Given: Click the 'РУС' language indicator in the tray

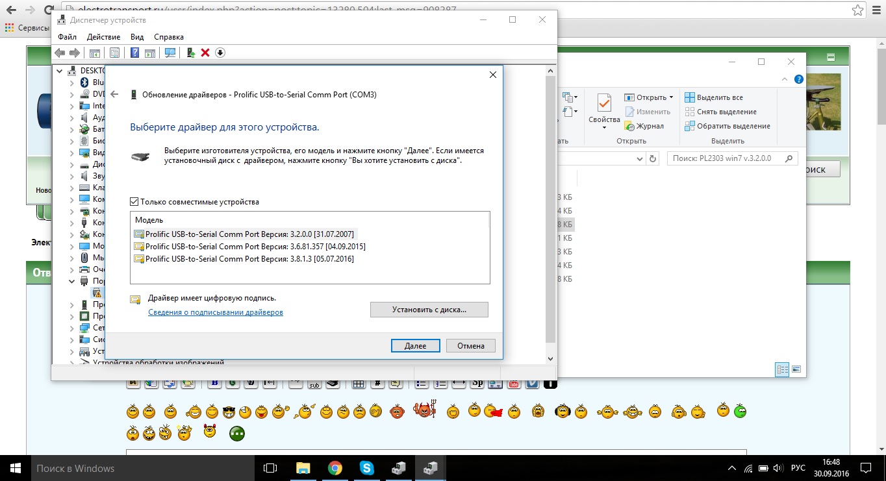Looking at the screenshot, I should click(x=798, y=468).
